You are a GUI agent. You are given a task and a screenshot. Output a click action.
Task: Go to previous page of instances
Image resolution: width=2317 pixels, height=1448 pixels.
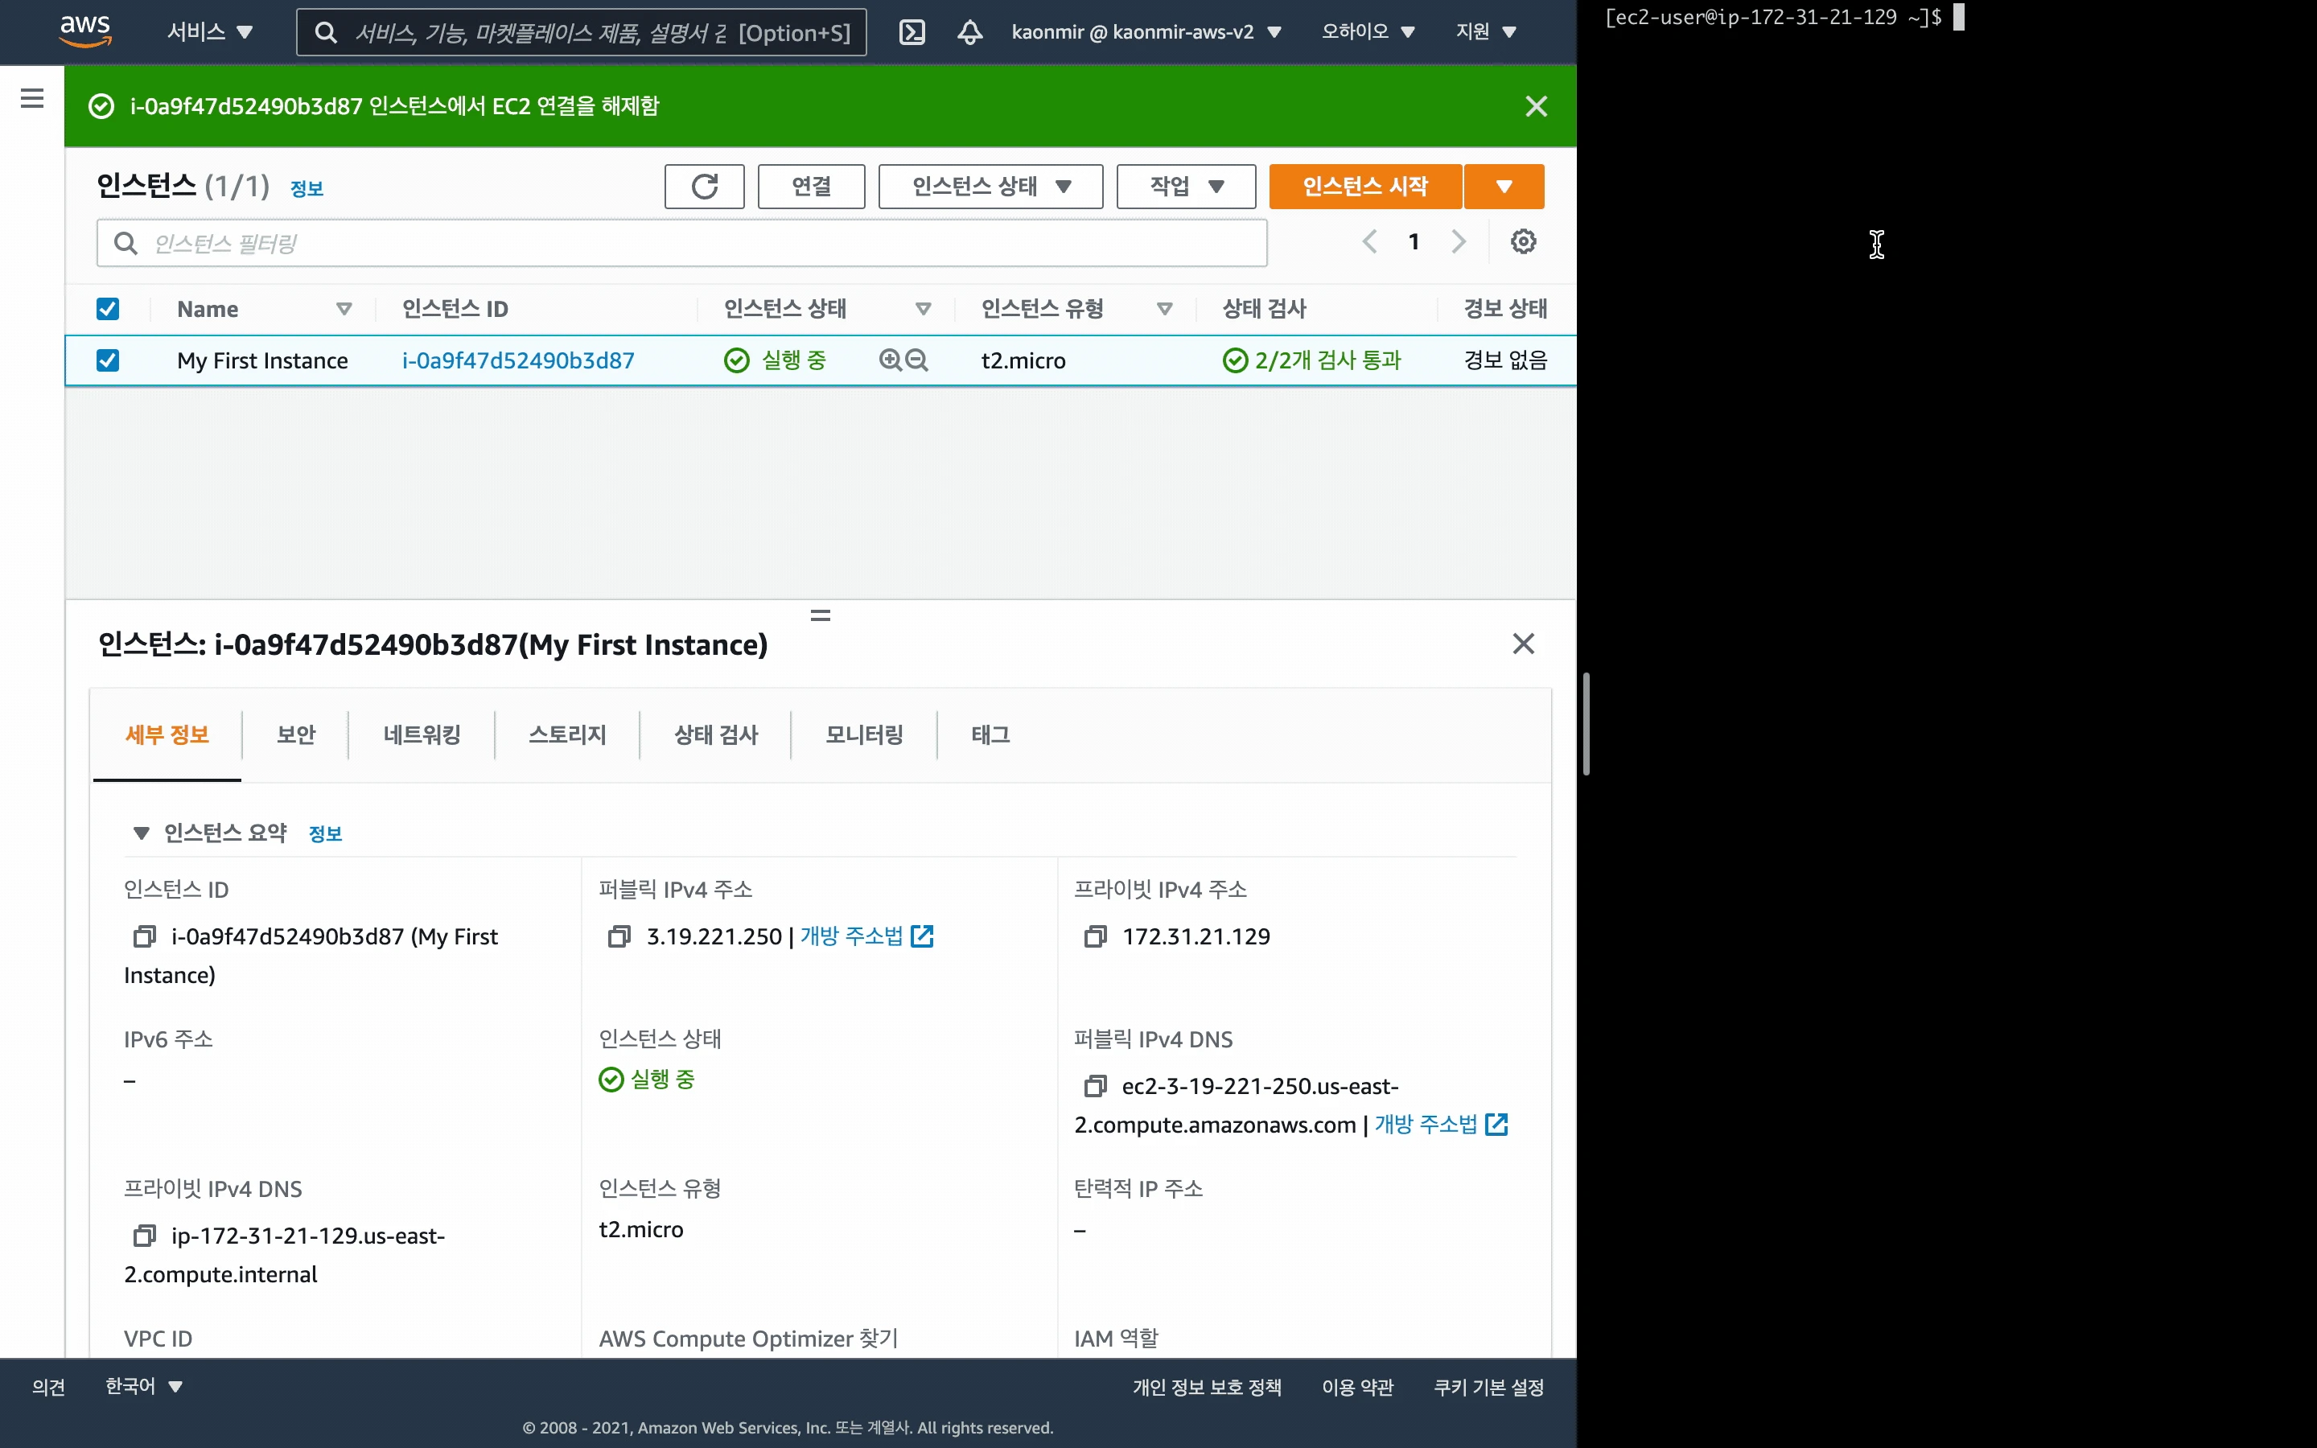click(1370, 241)
